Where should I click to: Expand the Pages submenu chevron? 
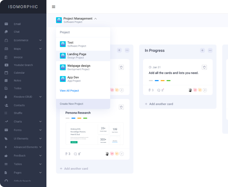[x=40, y=173]
